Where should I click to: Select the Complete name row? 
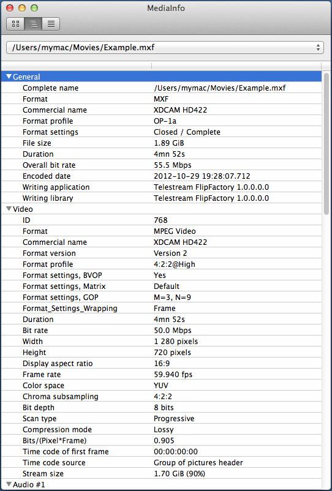(x=161, y=88)
